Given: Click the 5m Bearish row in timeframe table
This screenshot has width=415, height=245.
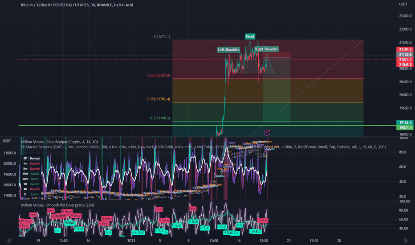Looking at the screenshot, I should (x=31, y=168).
